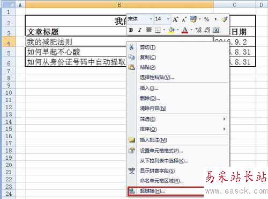Screen dimensions: 268x199
Task: Select row 10 header
Action: (x=9, y=93)
